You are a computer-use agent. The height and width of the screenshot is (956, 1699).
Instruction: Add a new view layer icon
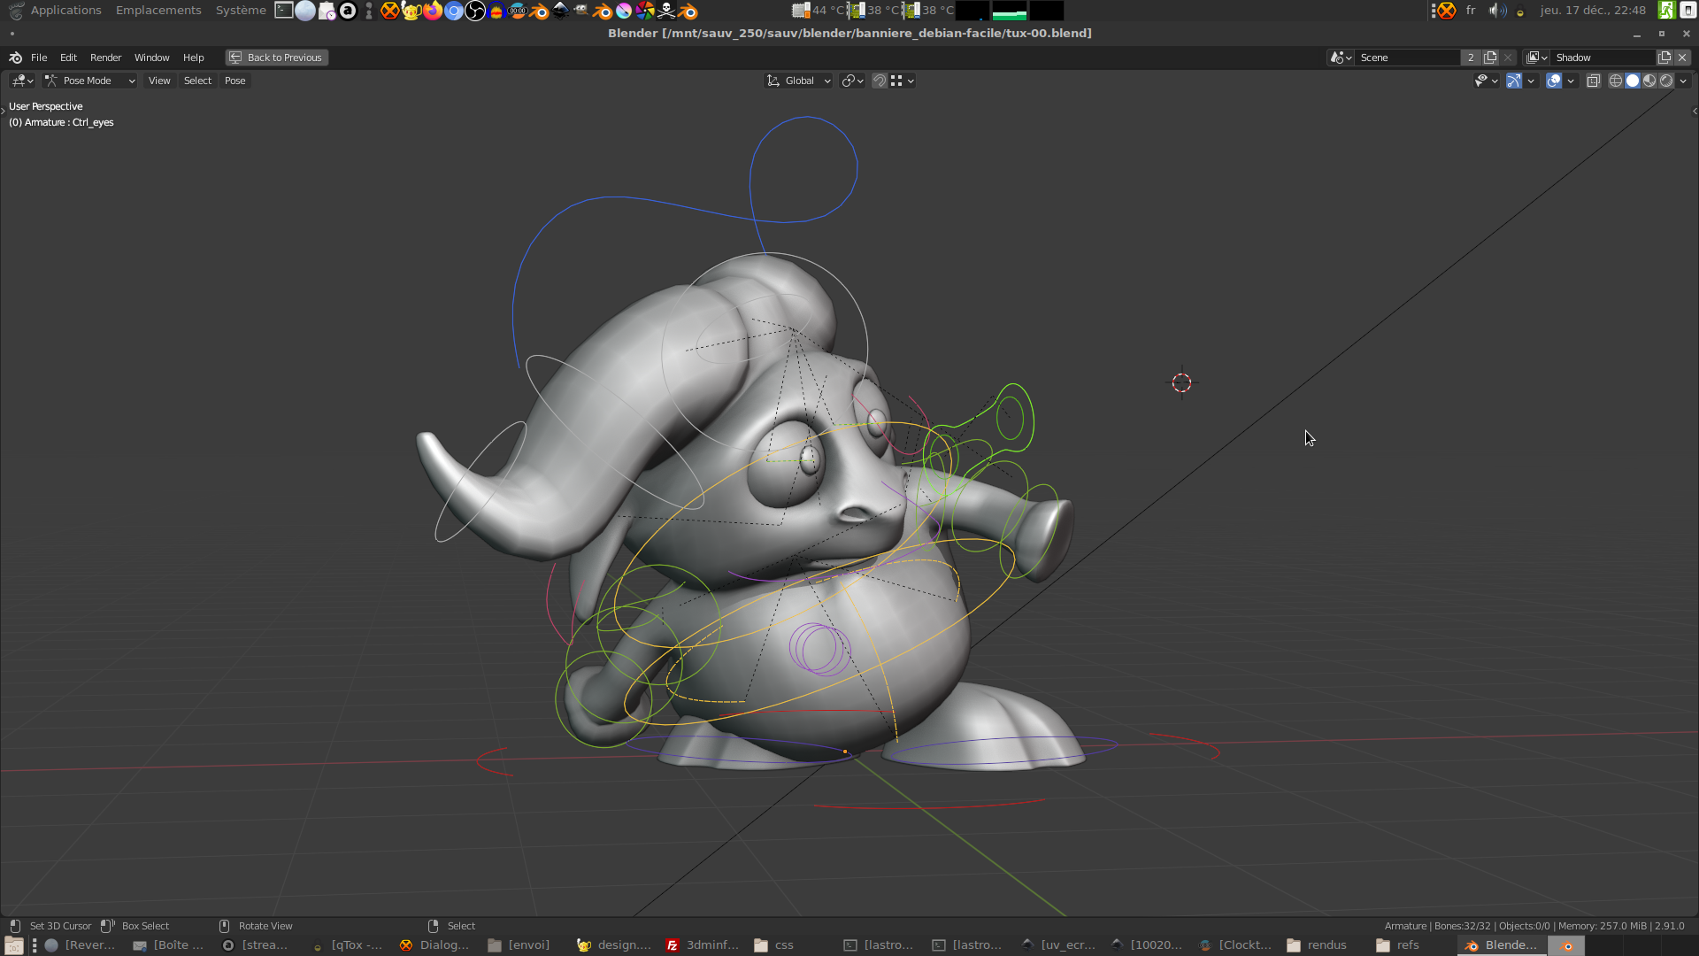point(1664,58)
